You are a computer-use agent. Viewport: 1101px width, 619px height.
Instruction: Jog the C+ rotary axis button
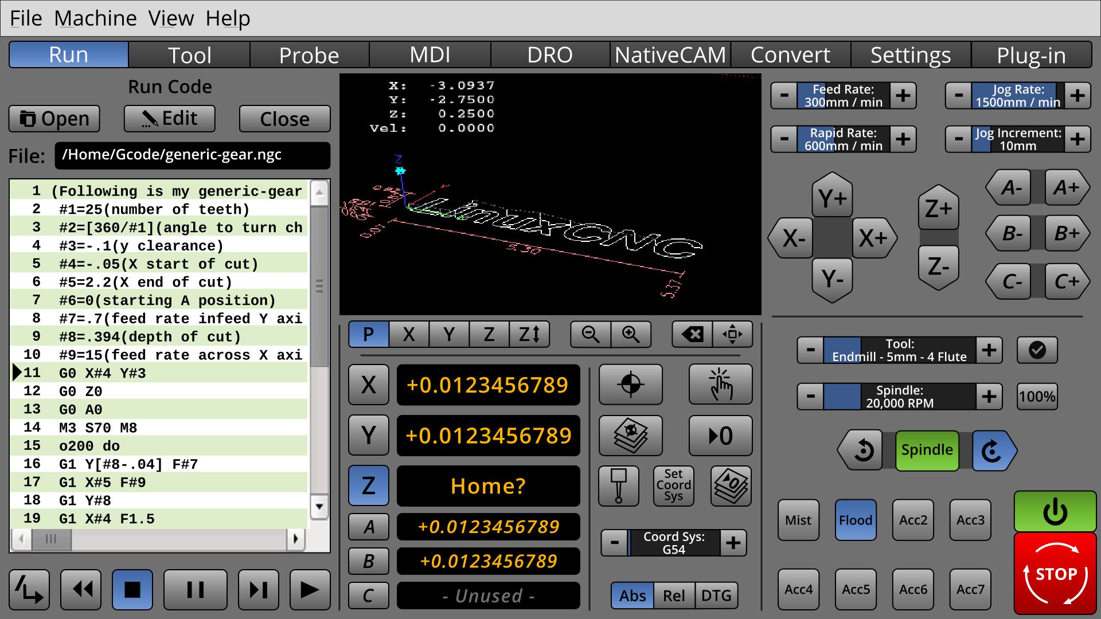tap(1067, 281)
